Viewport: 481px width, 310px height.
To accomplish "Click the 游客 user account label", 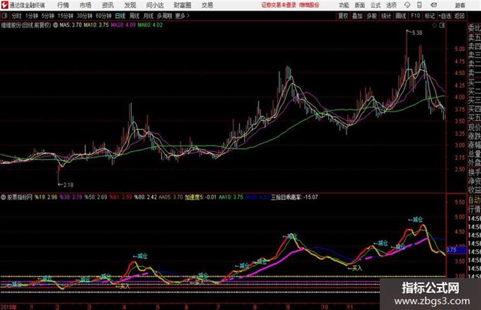I will (460, 5).
